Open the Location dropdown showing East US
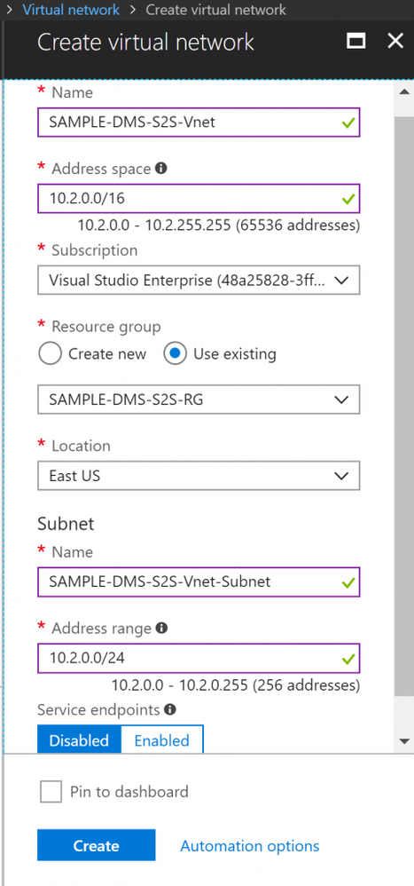 (199, 476)
